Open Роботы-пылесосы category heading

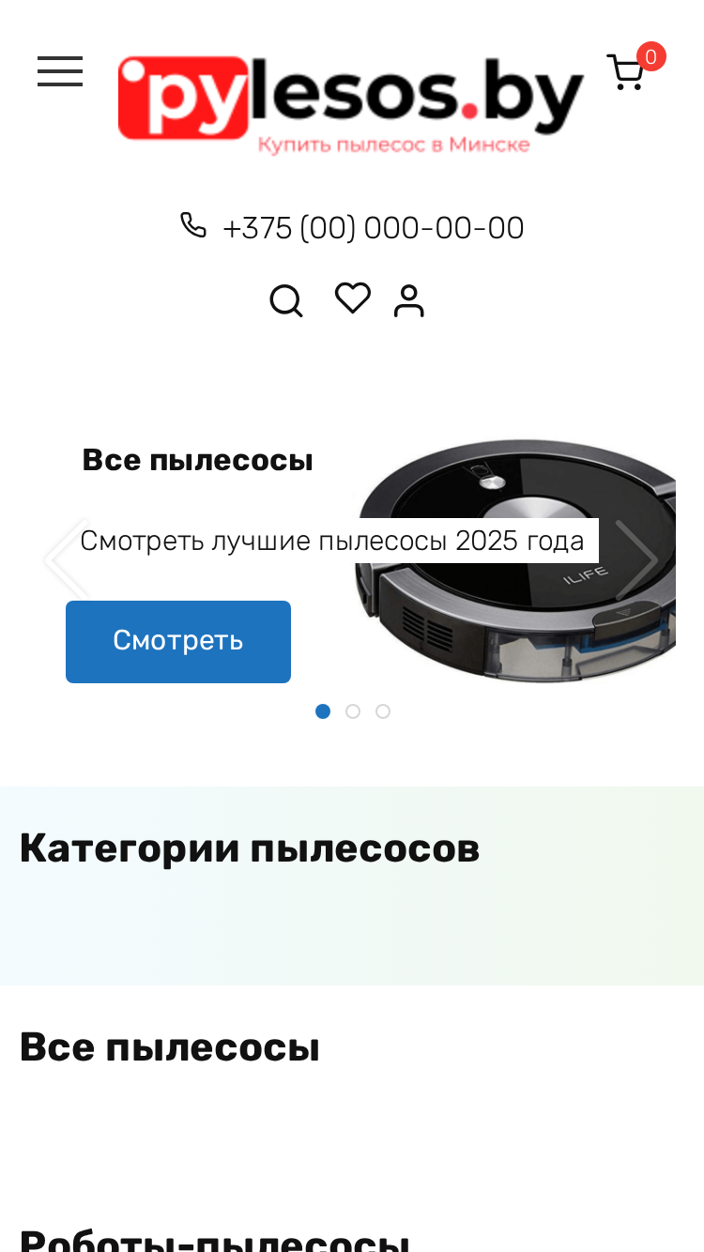pyautogui.click(x=215, y=1239)
